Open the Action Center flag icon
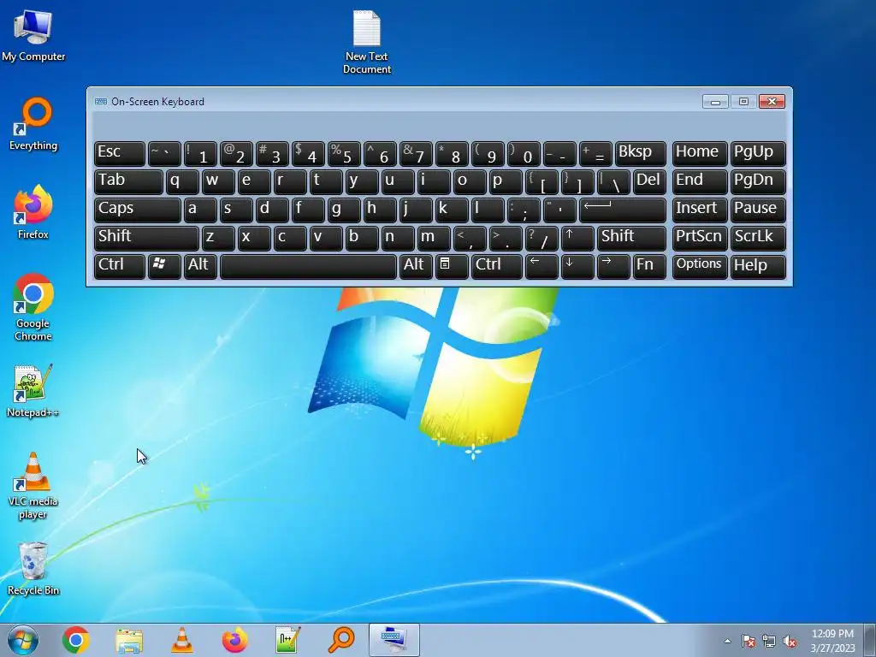Viewport: 876px width, 657px height. [748, 641]
